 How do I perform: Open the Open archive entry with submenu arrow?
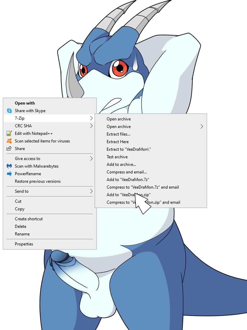click(151, 127)
